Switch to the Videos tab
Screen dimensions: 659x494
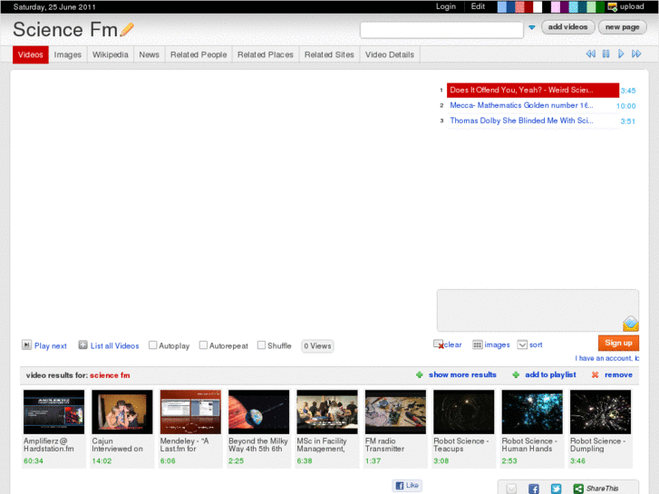click(31, 54)
